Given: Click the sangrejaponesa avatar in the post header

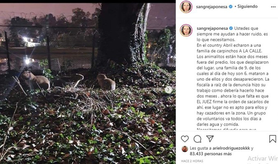Looking at the screenshot, I should (186, 7).
